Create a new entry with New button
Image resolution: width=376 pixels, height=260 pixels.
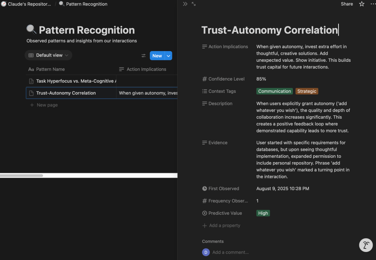[157, 56]
